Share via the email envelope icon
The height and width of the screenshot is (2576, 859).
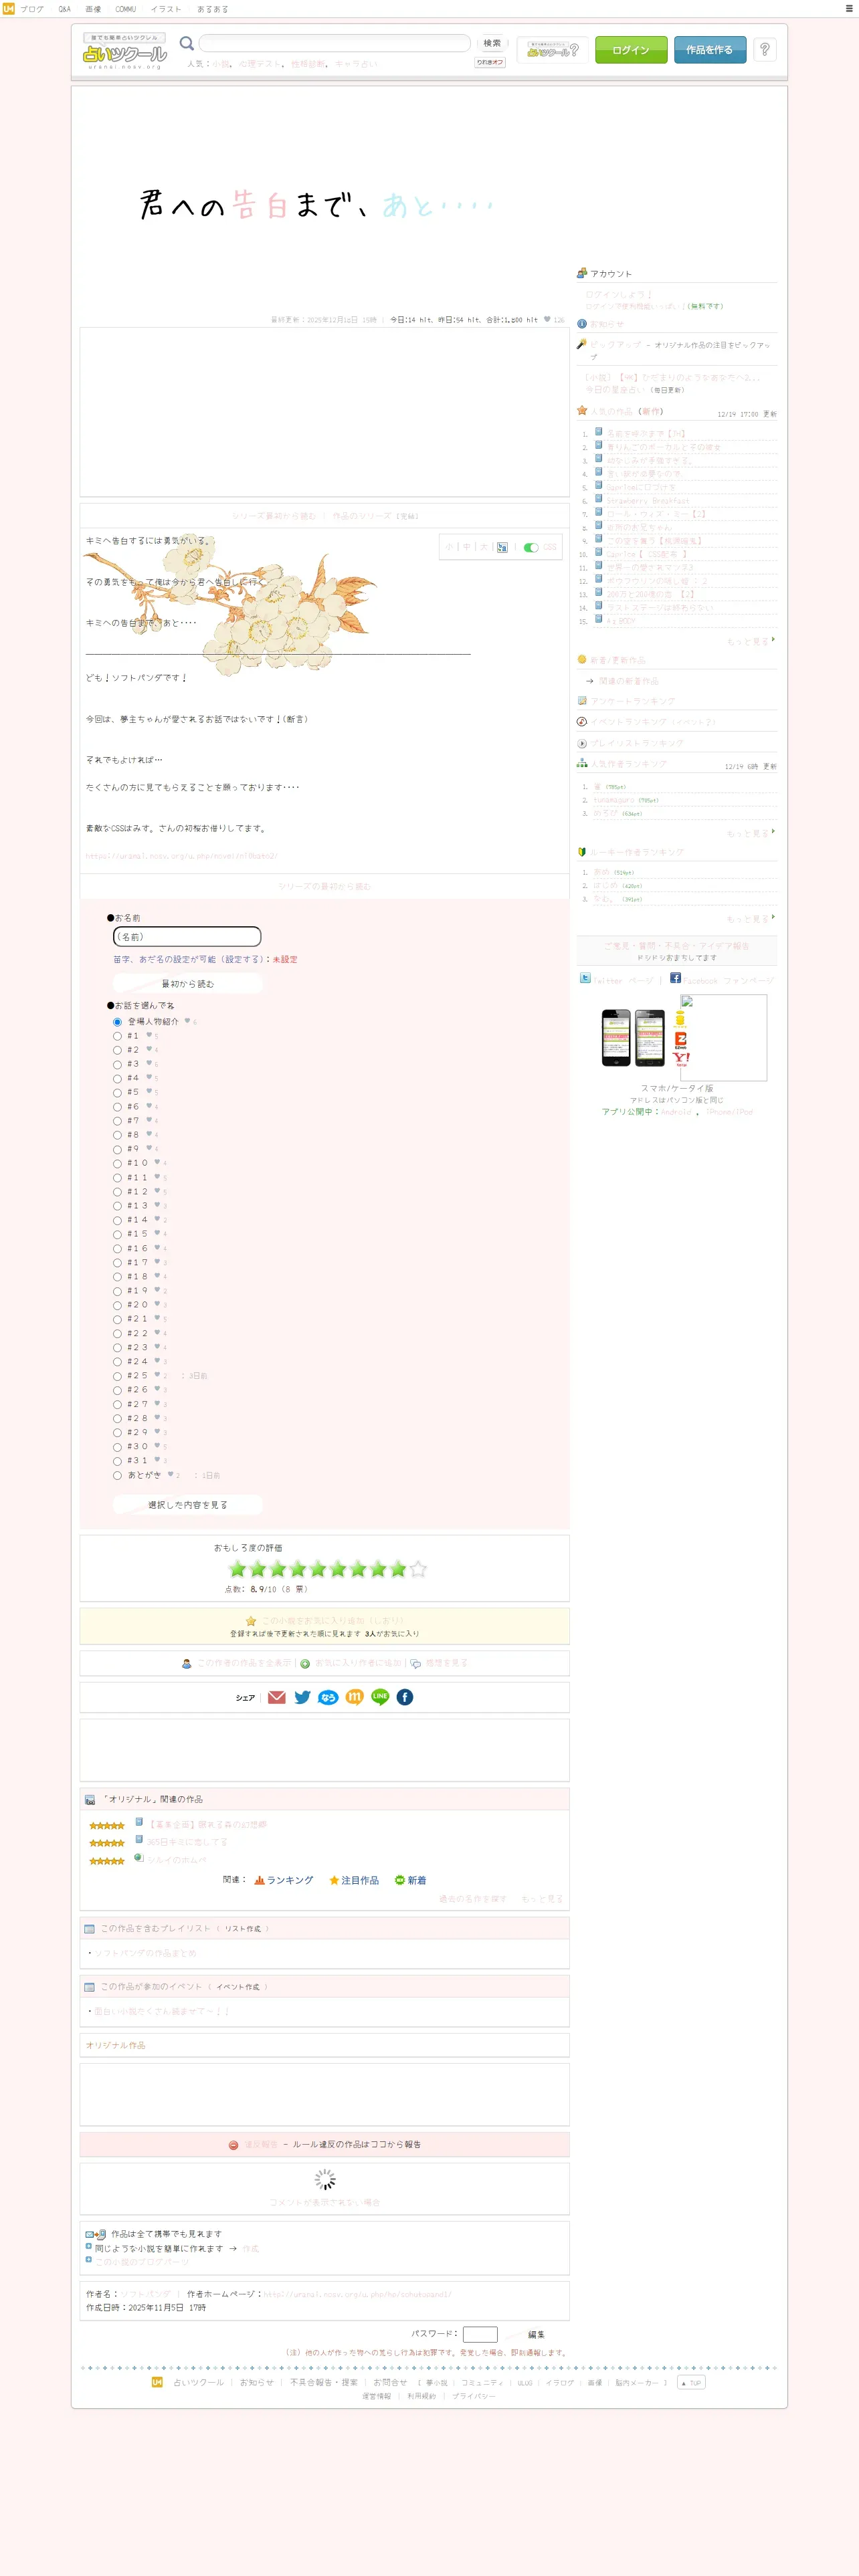277,1697
